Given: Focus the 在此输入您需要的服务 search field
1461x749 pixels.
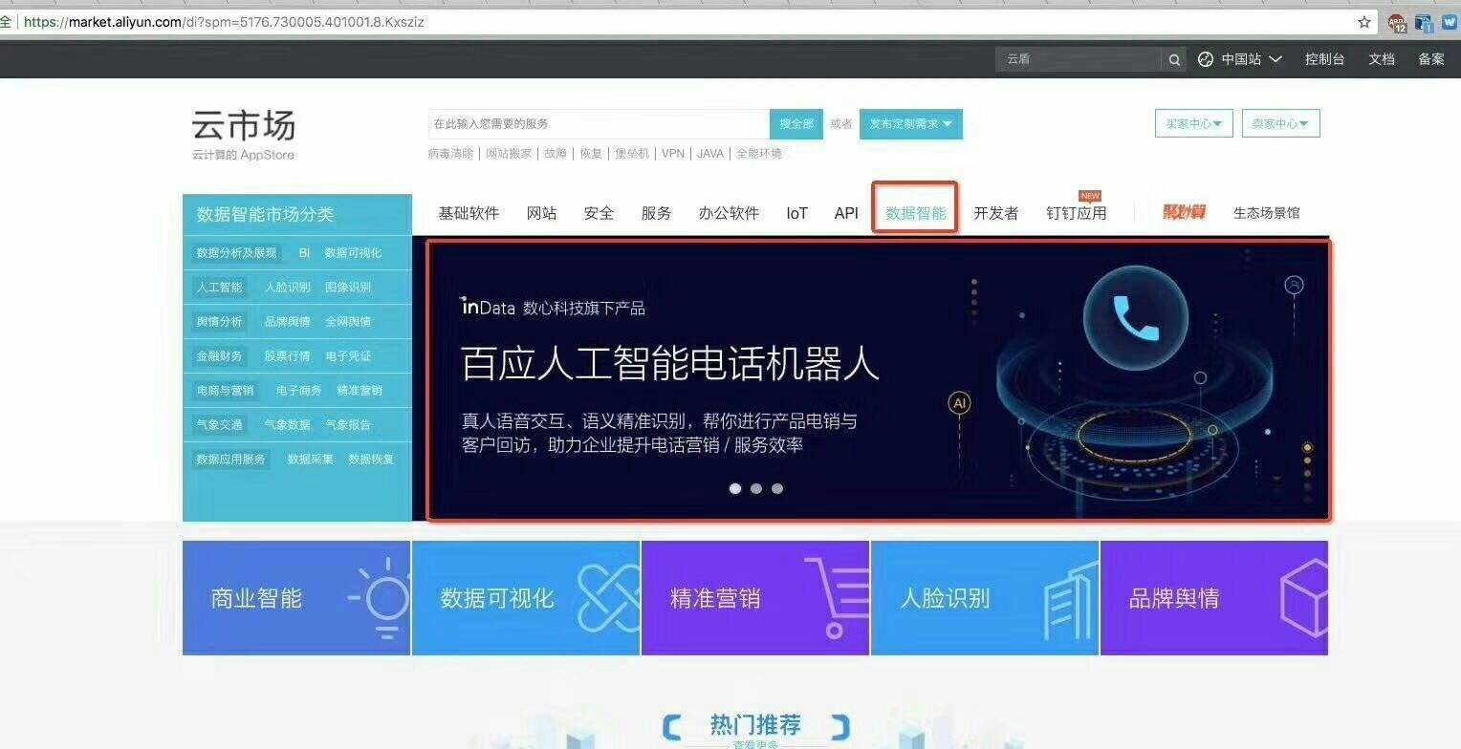Looking at the screenshot, I should (x=599, y=124).
